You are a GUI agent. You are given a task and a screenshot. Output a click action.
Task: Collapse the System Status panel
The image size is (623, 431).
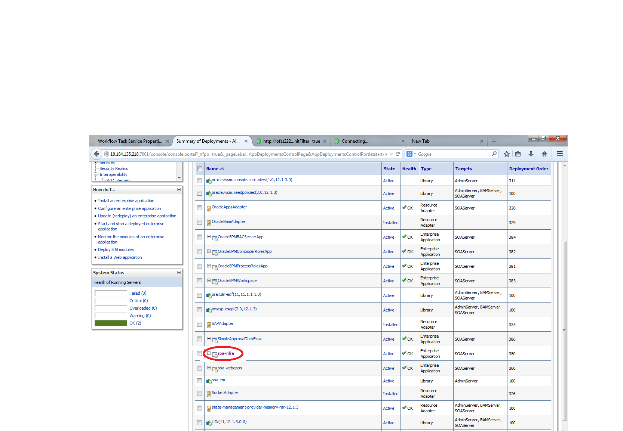pos(179,273)
